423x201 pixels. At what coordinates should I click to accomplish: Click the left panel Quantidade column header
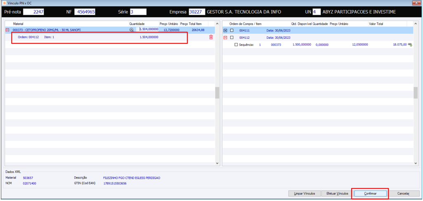pos(137,24)
